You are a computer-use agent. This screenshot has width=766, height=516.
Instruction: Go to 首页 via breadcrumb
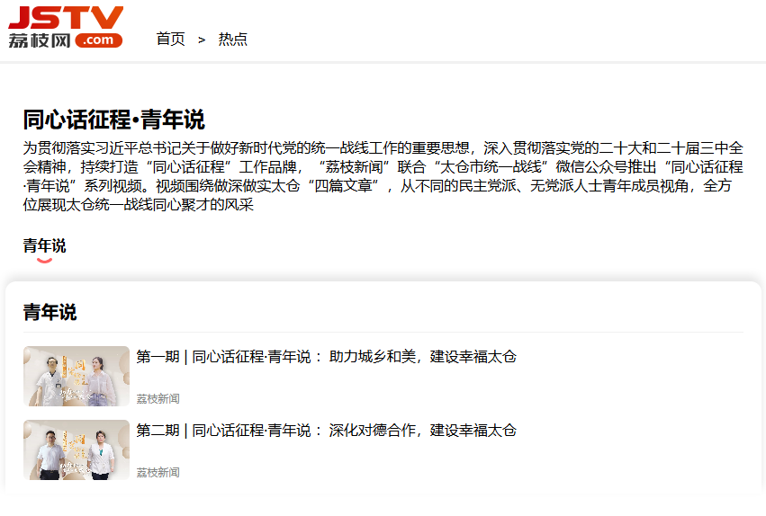click(170, 40)
